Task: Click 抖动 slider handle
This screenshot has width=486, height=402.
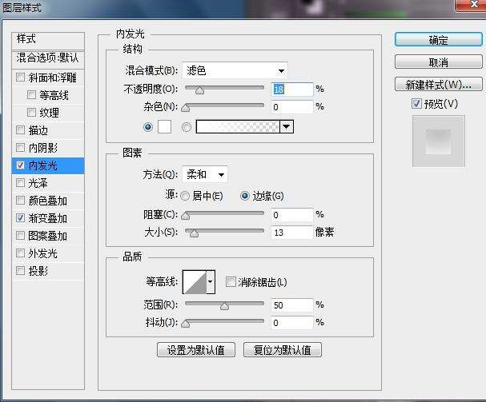Action: tap(185, 324)
